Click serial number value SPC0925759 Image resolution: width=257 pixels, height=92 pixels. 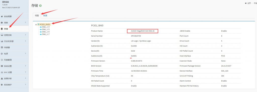tap(136, 36)
